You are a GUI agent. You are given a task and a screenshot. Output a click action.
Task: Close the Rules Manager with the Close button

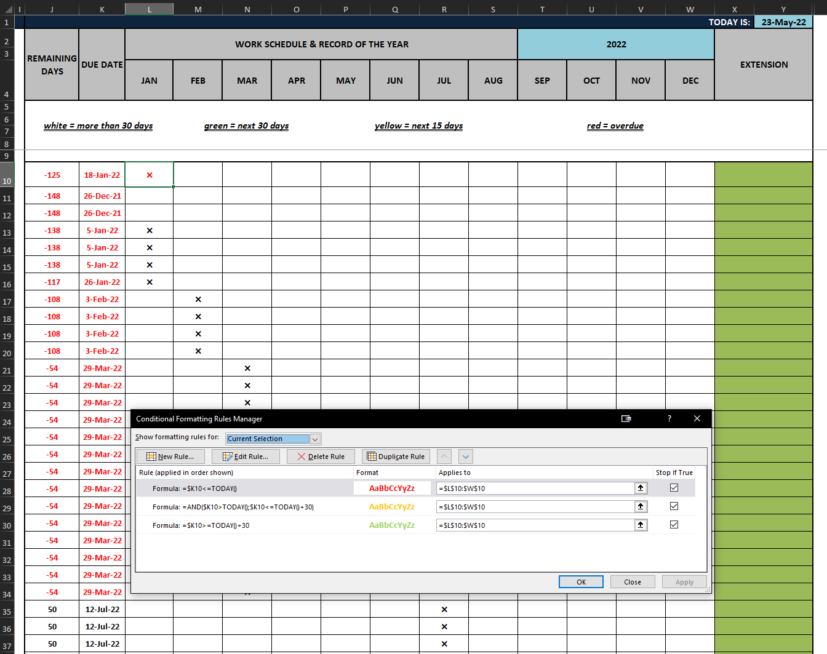pos(633,581)
